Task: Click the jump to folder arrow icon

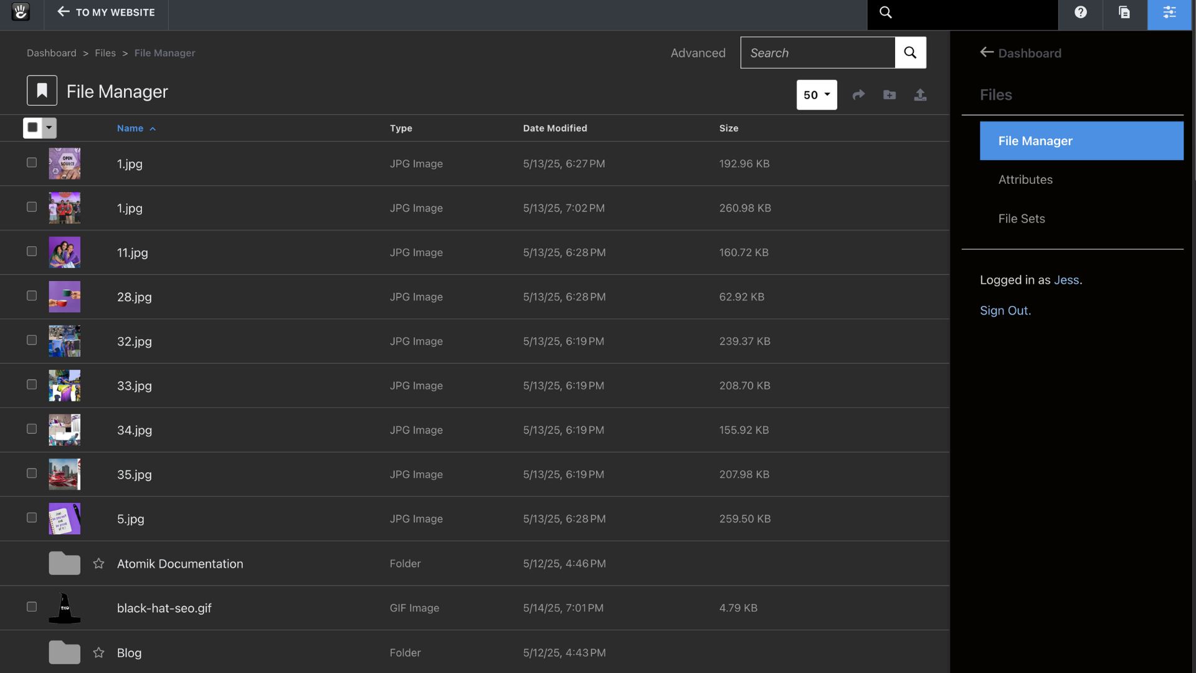Action: pyautogui.click(x=858, y=95)
